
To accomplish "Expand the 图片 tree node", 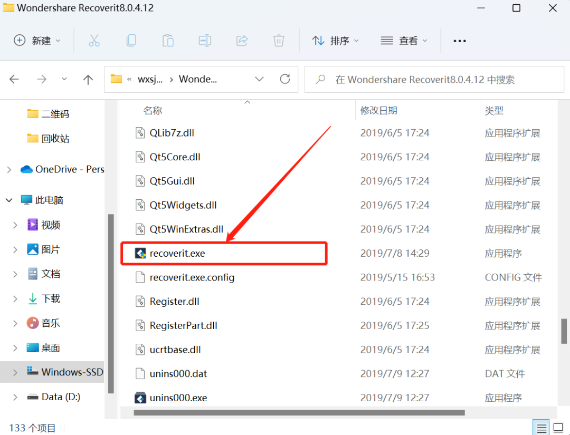I will click(15, 249).
